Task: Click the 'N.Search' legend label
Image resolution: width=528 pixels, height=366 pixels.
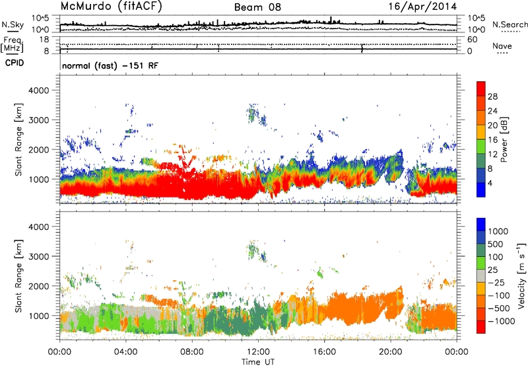Action: [510, 24]
